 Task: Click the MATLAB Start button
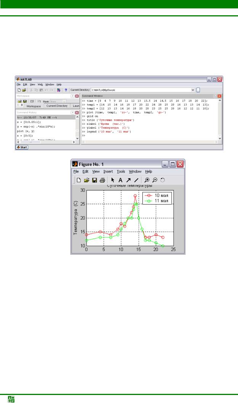(x=22, y=147)
